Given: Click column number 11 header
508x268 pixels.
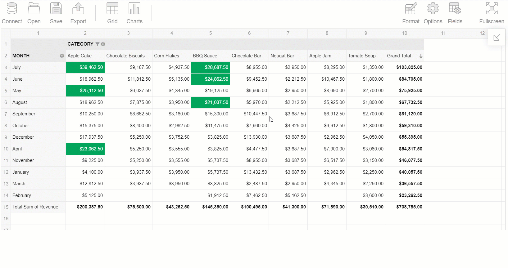Looking at the screenshot, I should tap(443, 33).
